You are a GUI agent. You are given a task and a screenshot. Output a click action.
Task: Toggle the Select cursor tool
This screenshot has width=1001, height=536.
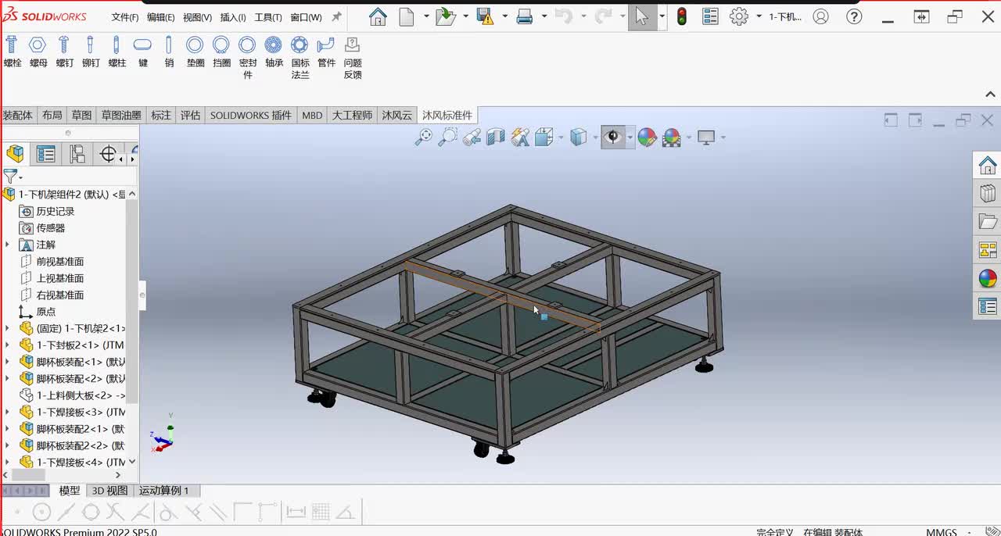click(x=642, y=16)
